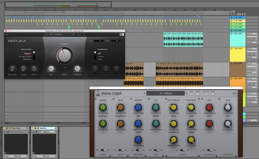Open INIT - Replika chooser on device

pos(47,132)
